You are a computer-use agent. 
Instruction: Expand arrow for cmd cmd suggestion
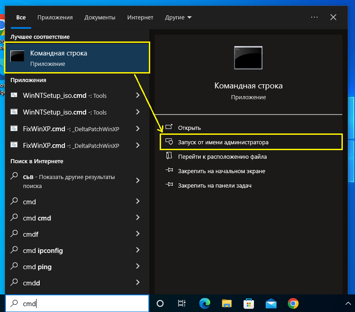138,217
